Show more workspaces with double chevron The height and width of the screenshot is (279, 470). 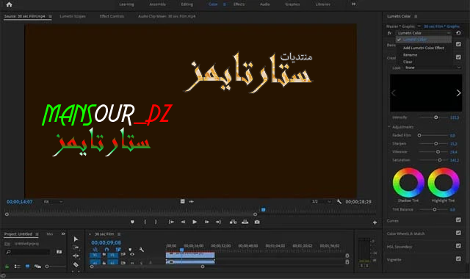click(x=354, y=4)
